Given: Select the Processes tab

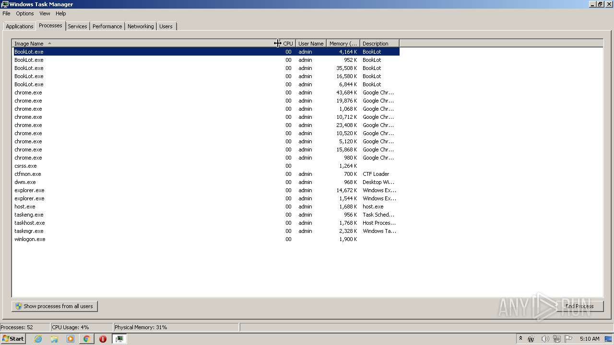Looking at the screenshot, I should click(50, 25).
